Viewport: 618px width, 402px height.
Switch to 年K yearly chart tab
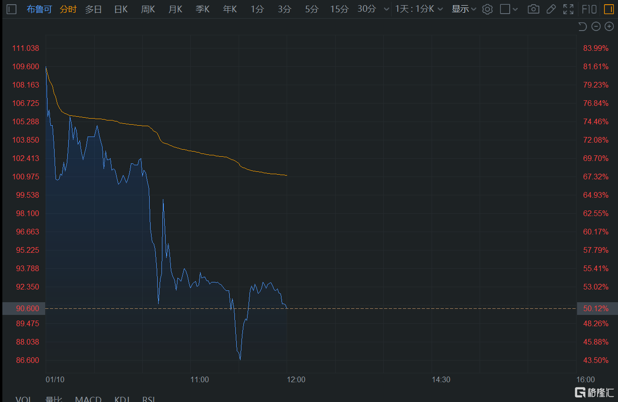coord(230,9)
